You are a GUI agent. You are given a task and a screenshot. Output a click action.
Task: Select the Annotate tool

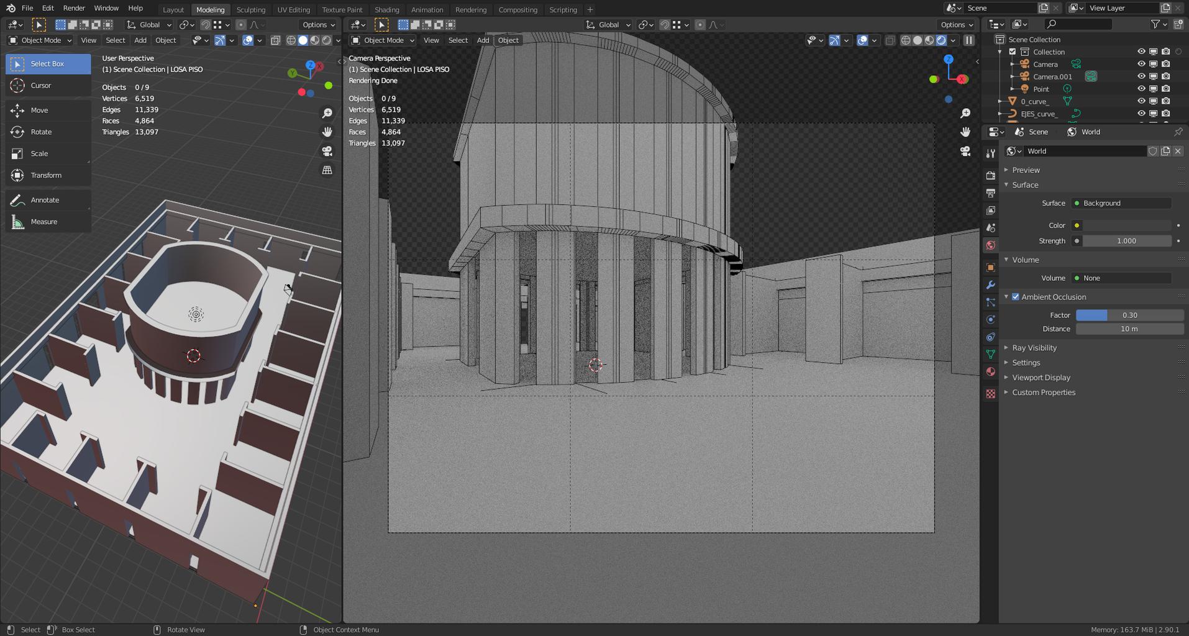pyautogui.click(x=45, y=200)
